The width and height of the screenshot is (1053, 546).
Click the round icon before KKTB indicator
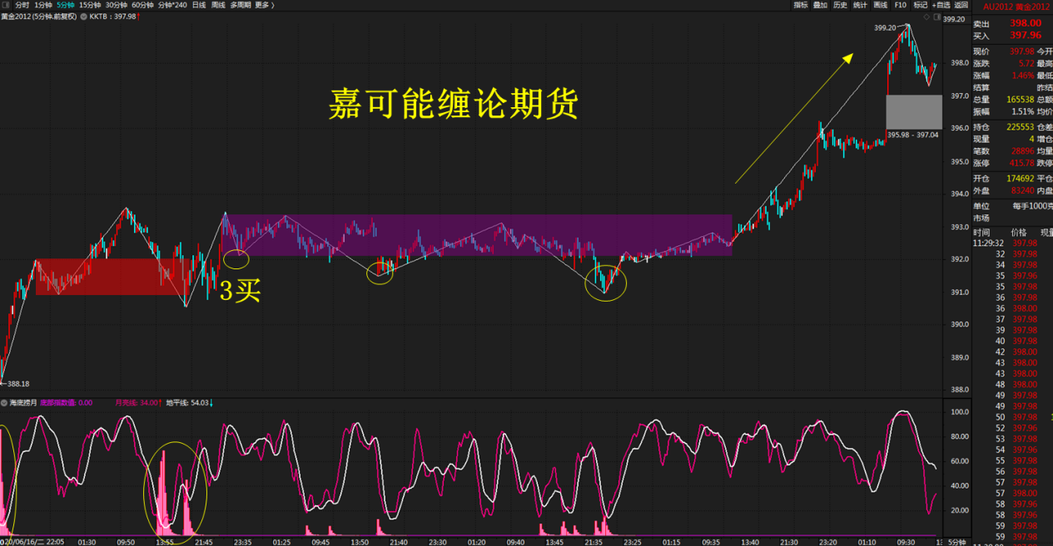click(84, 16)
